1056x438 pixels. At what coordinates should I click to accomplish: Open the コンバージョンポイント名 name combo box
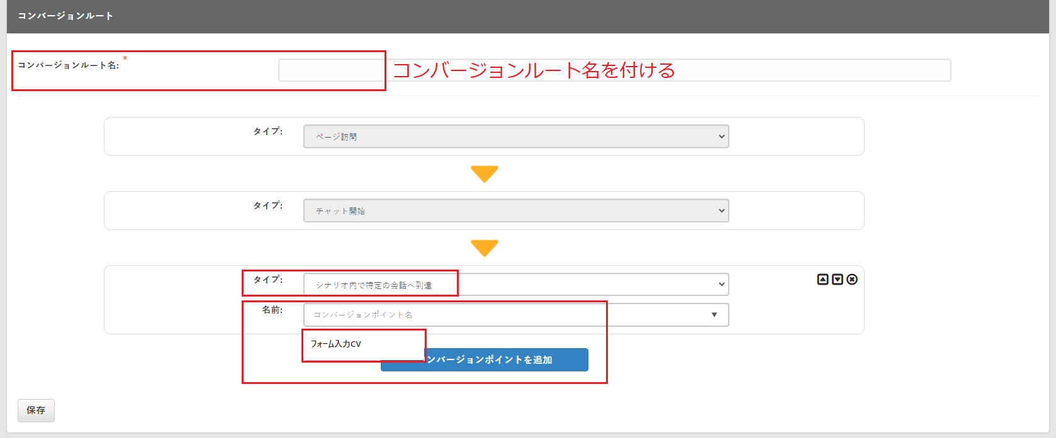[515, 315]
